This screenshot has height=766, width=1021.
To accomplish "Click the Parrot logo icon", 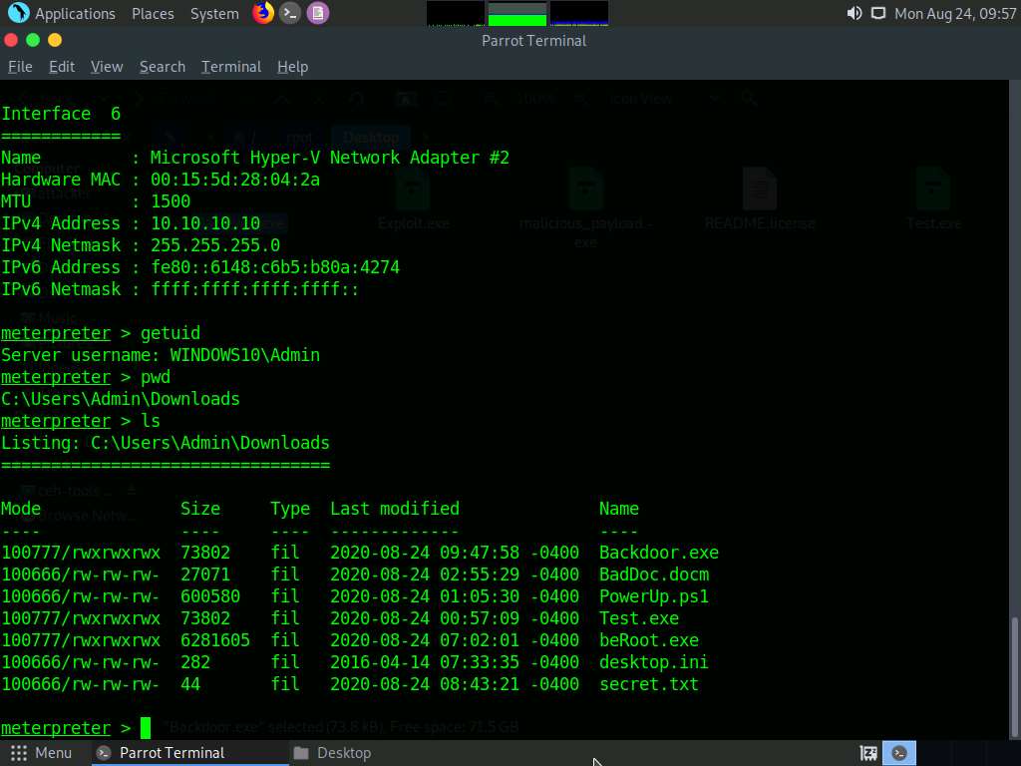I will click(18, 13).
